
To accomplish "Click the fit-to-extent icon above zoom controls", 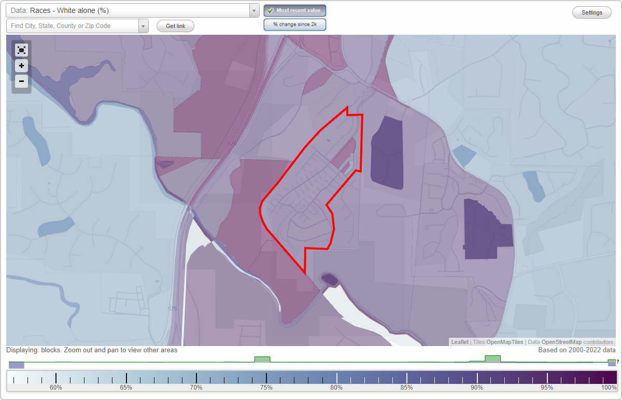I will point(21,50).
